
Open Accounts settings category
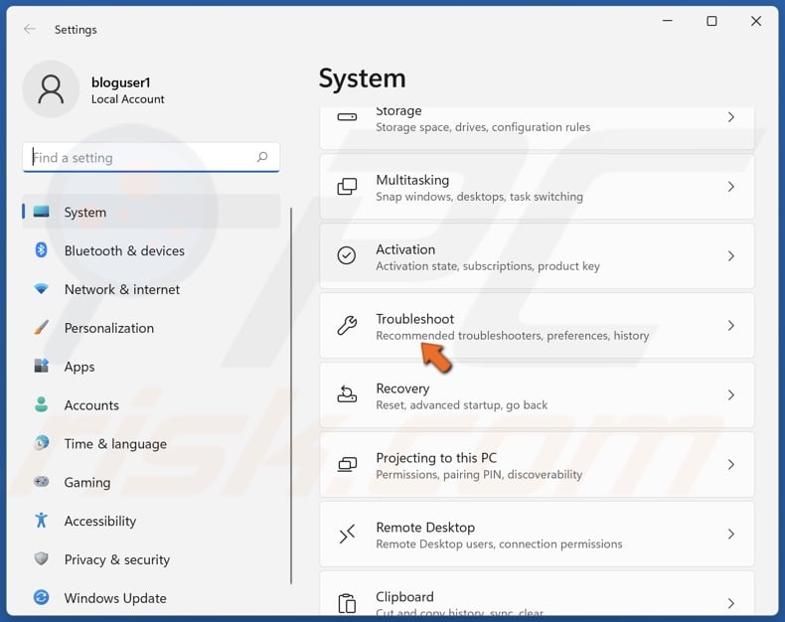coord(151,404)
